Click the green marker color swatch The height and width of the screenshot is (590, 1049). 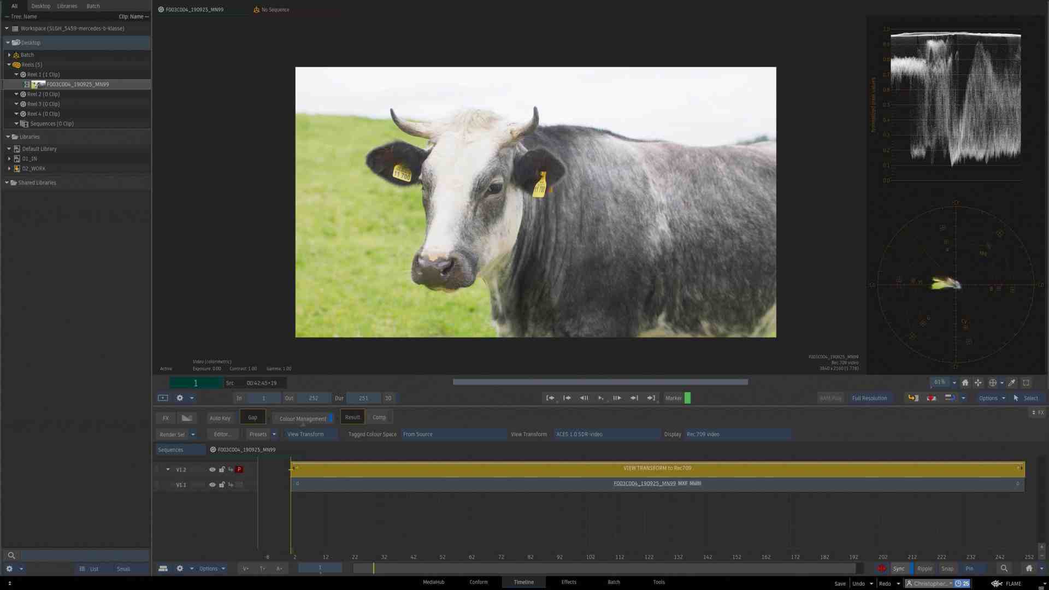coord(687,398)
